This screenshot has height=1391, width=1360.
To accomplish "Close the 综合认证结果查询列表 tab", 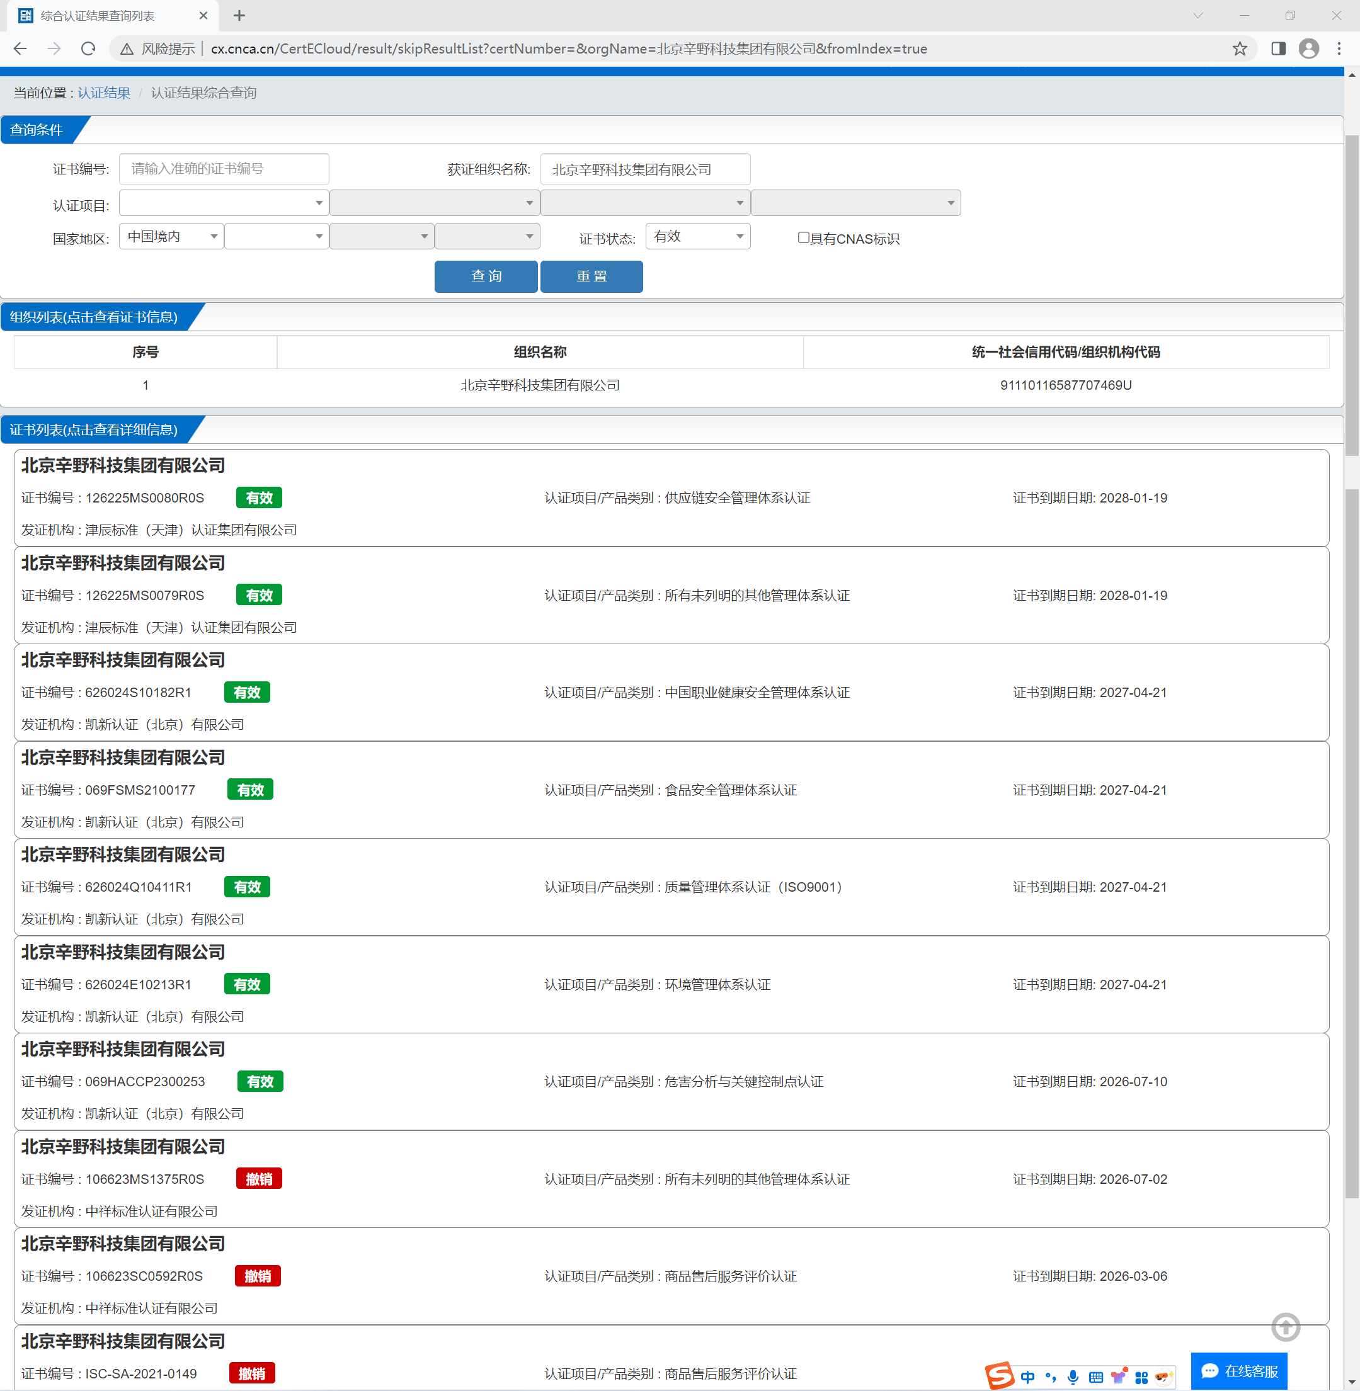I will pyautogui.click(x=203, y=15).
